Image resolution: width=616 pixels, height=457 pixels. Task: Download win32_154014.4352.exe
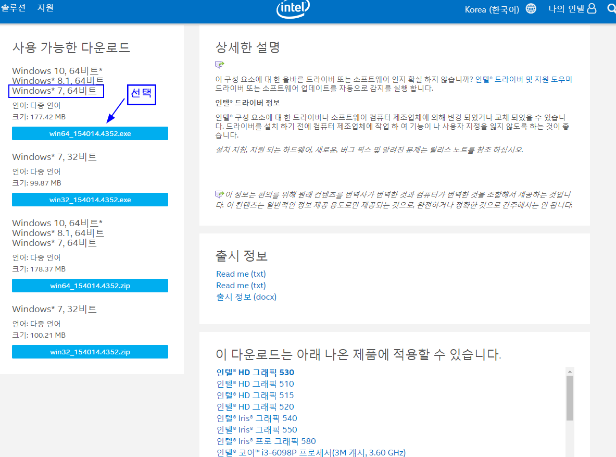click(90, 200)
